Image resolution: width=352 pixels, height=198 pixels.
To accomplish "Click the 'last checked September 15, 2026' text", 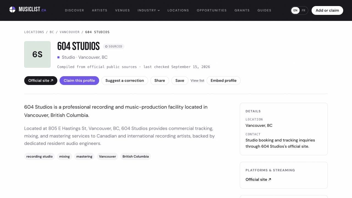I will pyautogui.click(x=177, y=67).
